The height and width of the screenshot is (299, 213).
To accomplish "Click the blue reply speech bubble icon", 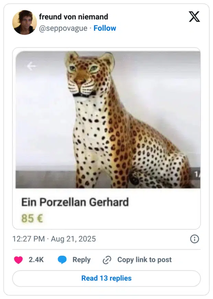I will [62, 260].
